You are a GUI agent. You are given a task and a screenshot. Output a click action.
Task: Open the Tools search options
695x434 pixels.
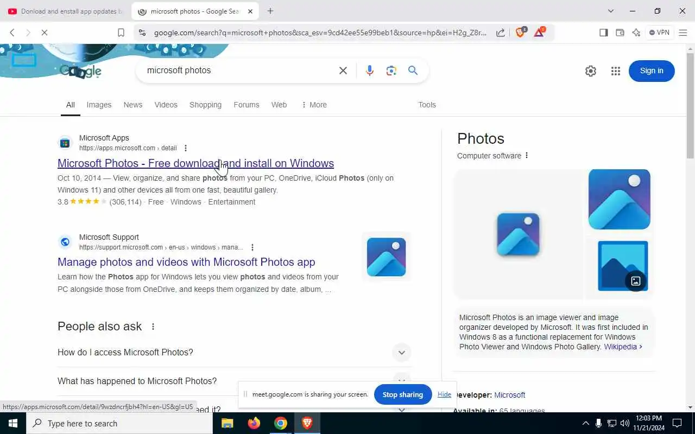click(427, 105)
